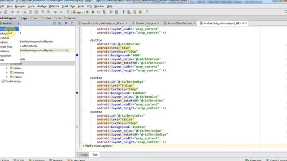
Task: Select Scratches in the view dropdown list
Action: click(x=9, y=38)
